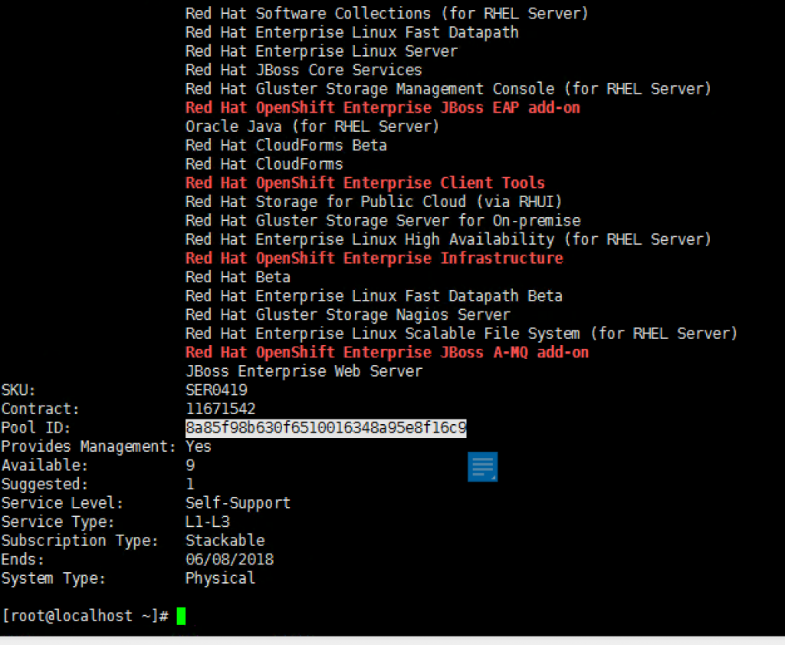Click the blue paste-options document icon
The image size is (785, 645).
point(483,467)
